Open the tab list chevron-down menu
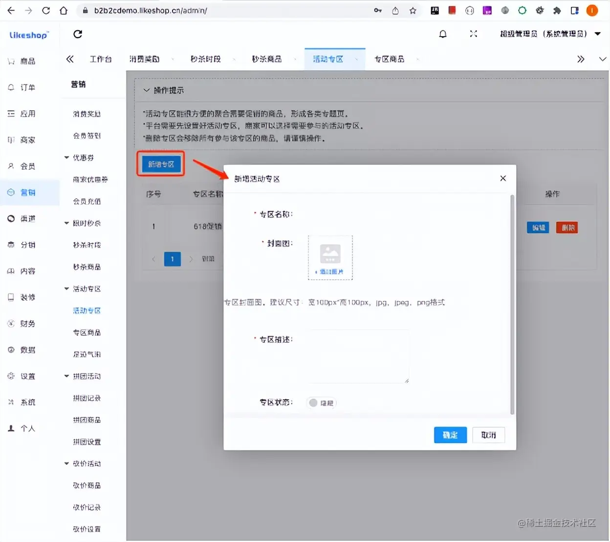610x542 pixels. tap(602, 59)
